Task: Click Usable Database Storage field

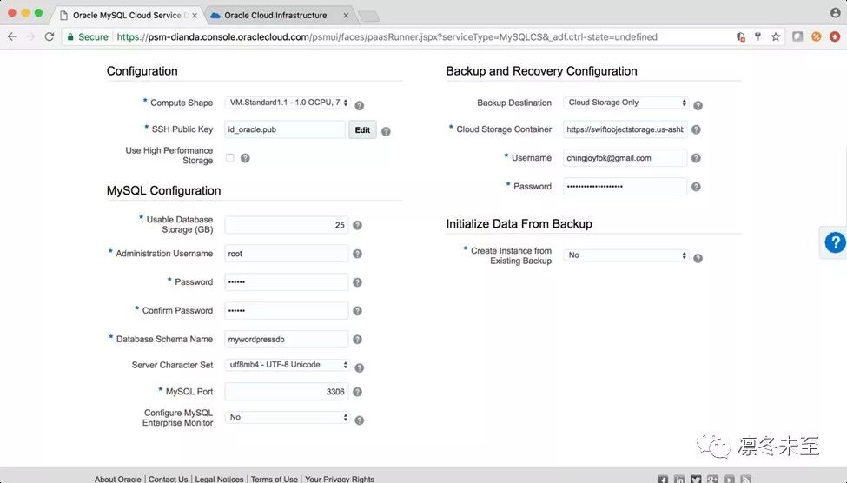Action: pyautogui.click(x=287, y=225)
